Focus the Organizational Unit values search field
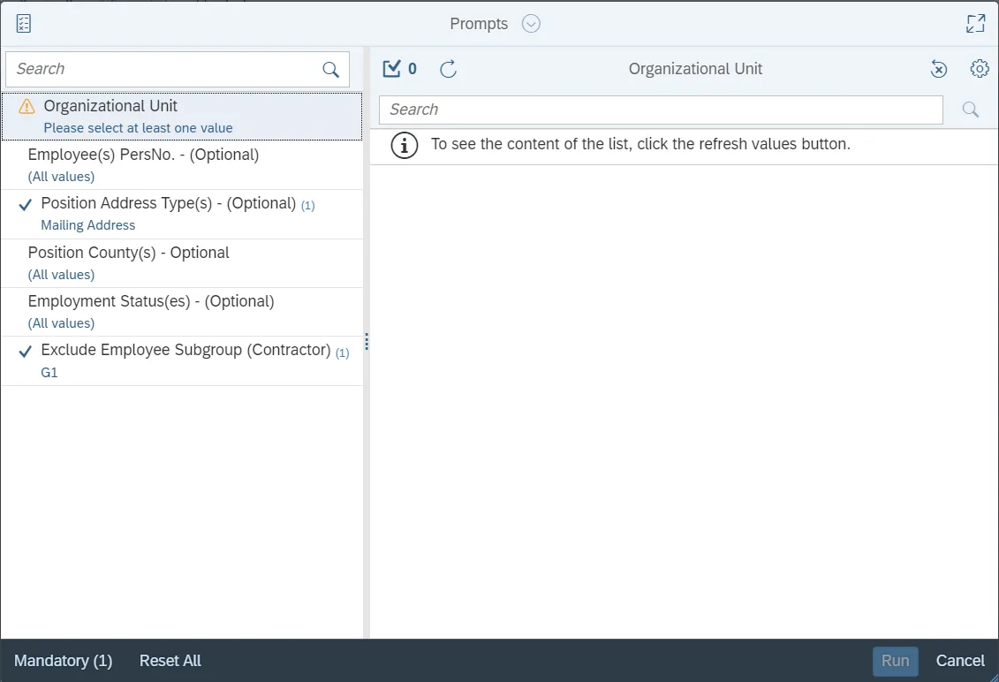999x682 pixels. [x=661, y=110]
